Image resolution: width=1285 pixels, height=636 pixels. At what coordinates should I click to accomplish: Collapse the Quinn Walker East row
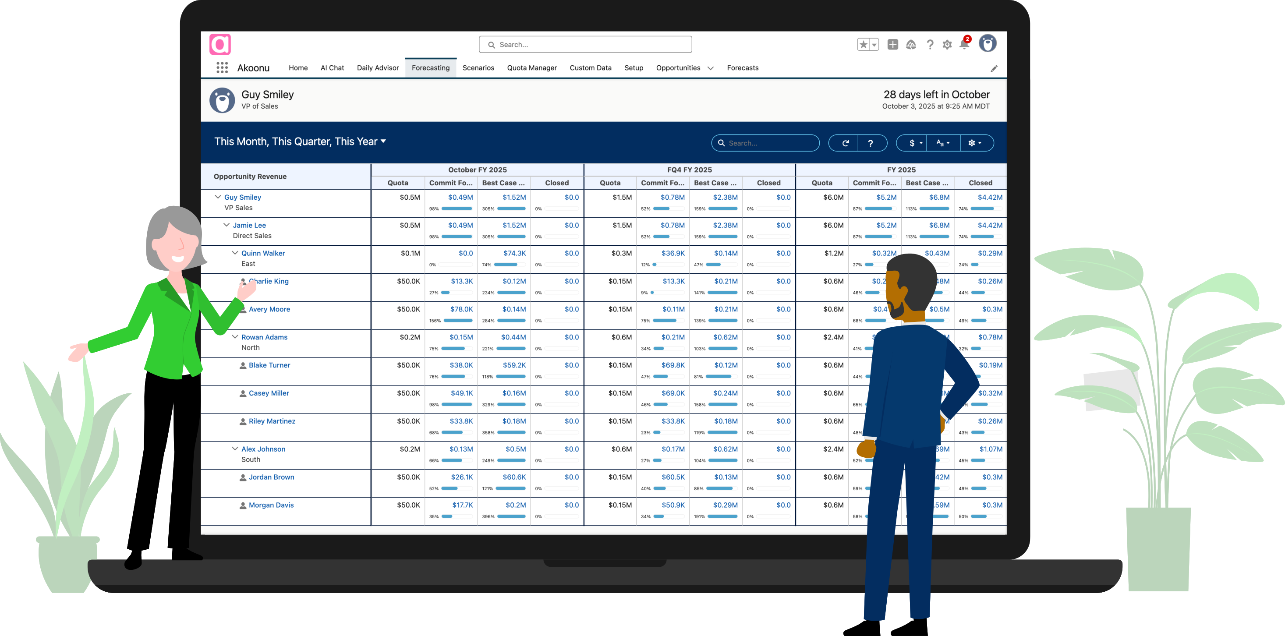(235, 253)
